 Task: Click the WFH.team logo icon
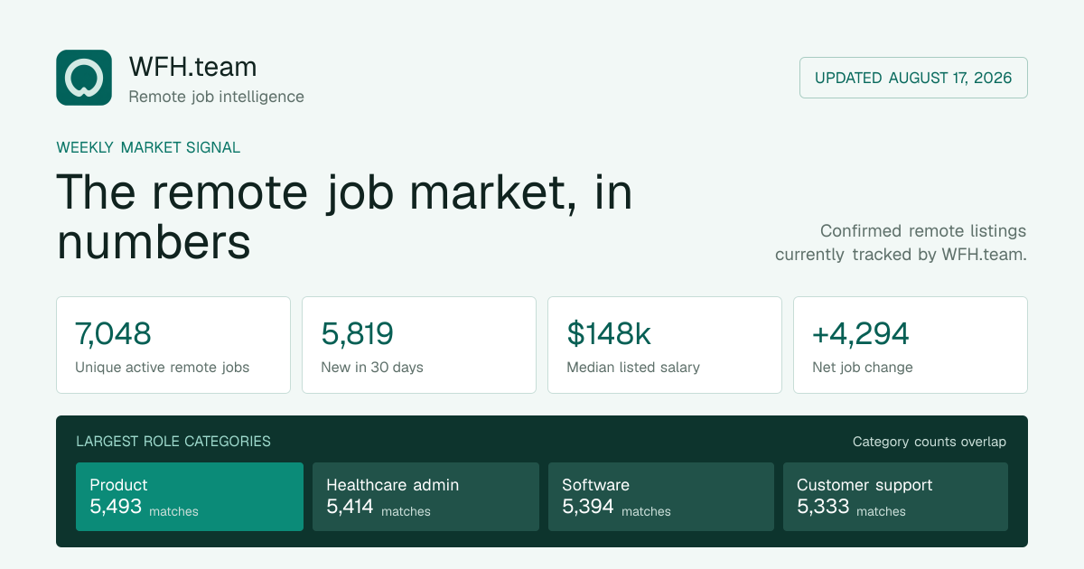tap(84, 78)
